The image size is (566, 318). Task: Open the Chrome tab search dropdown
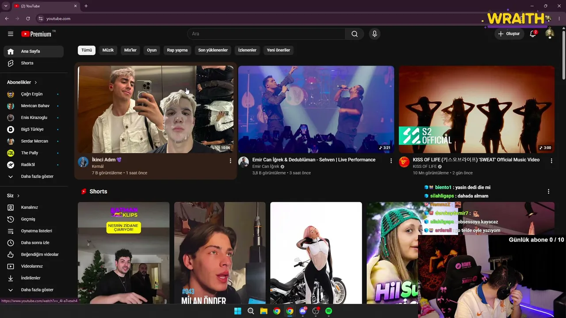[x=6, y=6]
